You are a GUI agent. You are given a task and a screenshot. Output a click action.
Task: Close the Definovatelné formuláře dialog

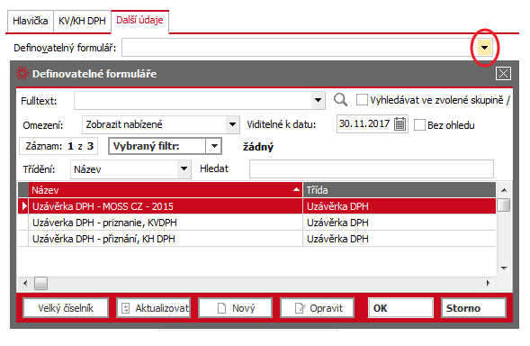503,74
